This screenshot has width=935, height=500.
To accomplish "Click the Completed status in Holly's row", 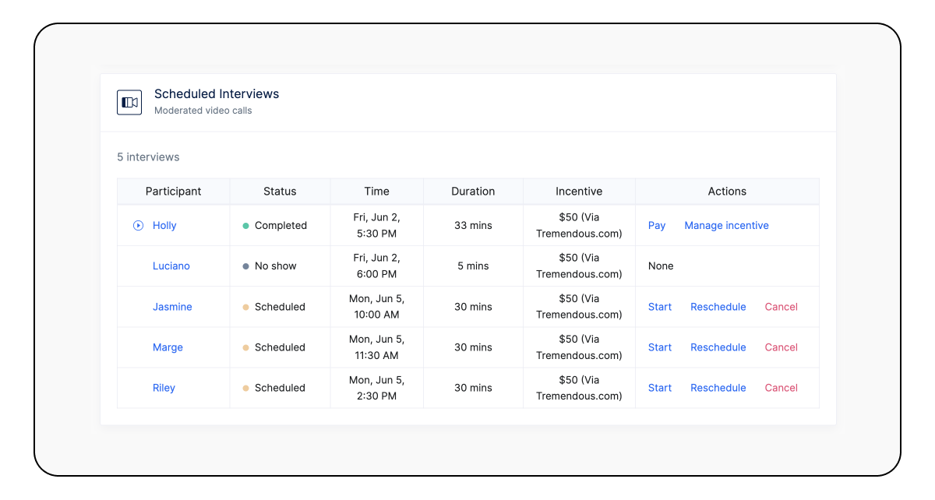I will [275, 226].
